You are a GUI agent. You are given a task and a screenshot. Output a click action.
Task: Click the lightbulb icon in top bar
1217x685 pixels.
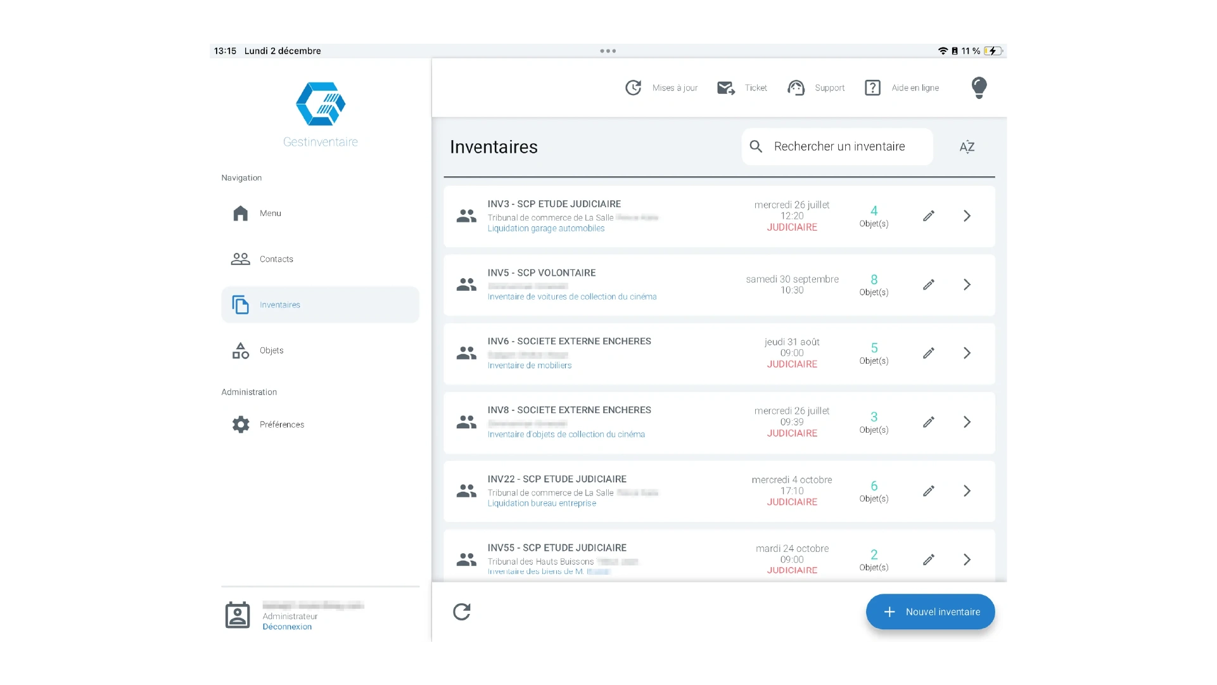(979, 87)
